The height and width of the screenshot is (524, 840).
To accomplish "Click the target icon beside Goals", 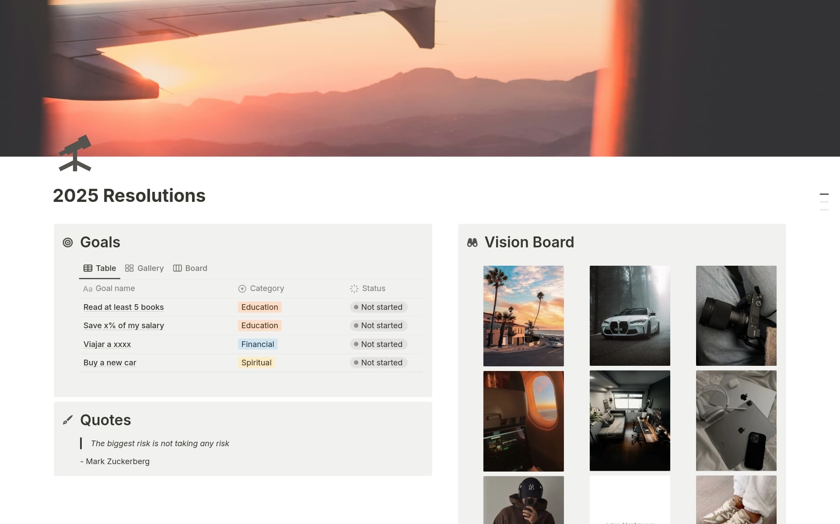I will click(x=68, y=243).
